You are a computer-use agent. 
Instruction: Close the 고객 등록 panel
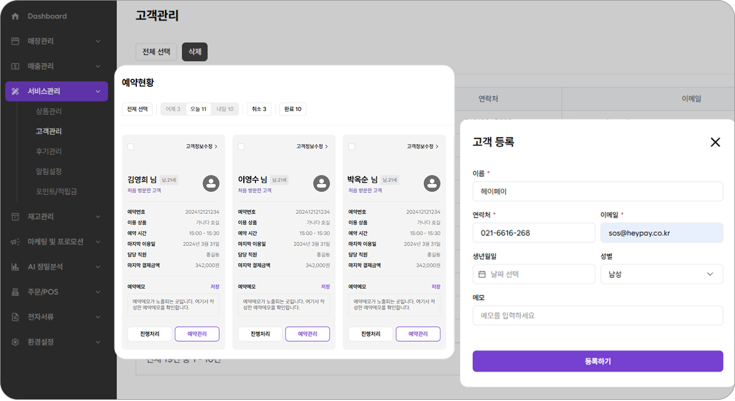[x=715, y=142]
